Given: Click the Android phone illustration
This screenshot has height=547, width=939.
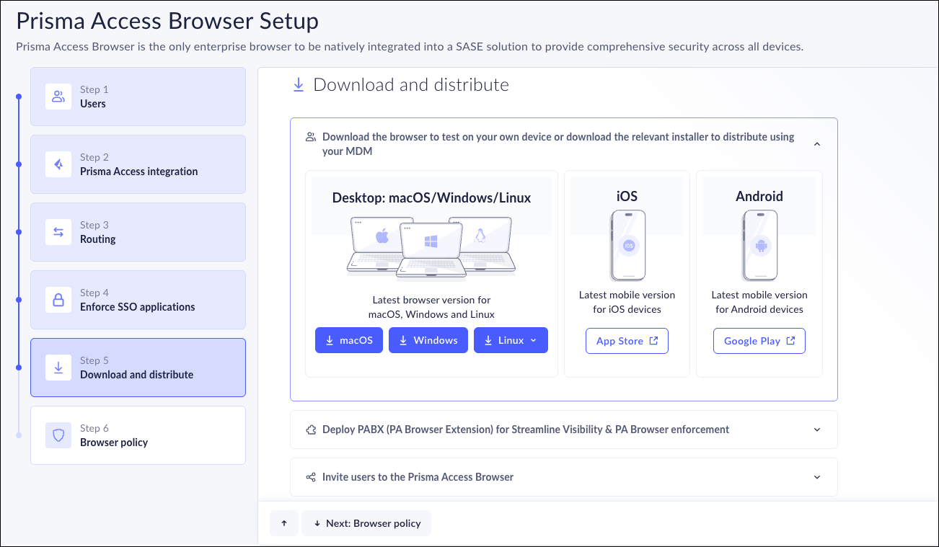Looking at the screenshot, I should 759,245.
